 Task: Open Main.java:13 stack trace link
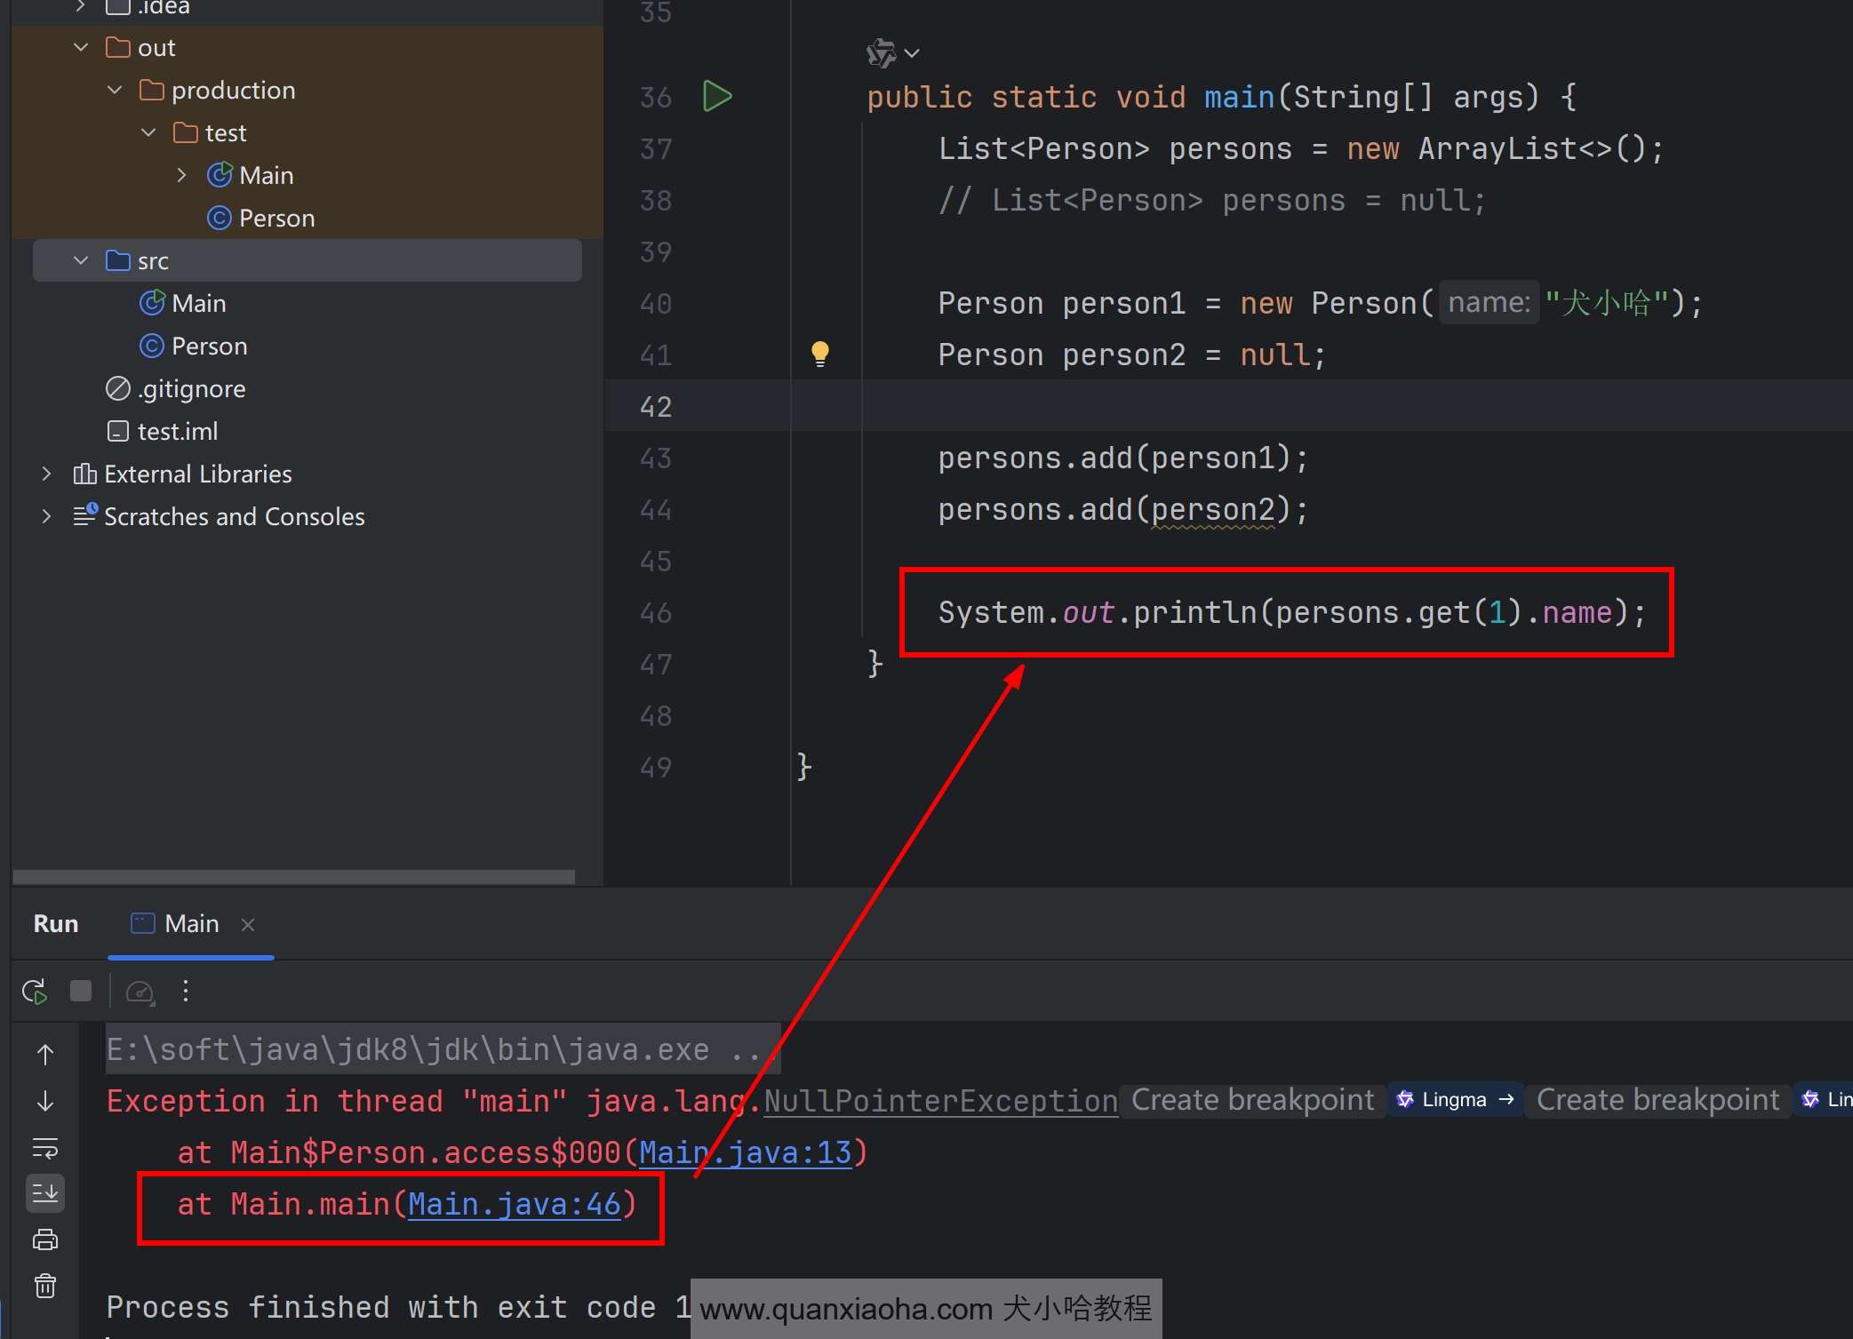point(745,1152)
